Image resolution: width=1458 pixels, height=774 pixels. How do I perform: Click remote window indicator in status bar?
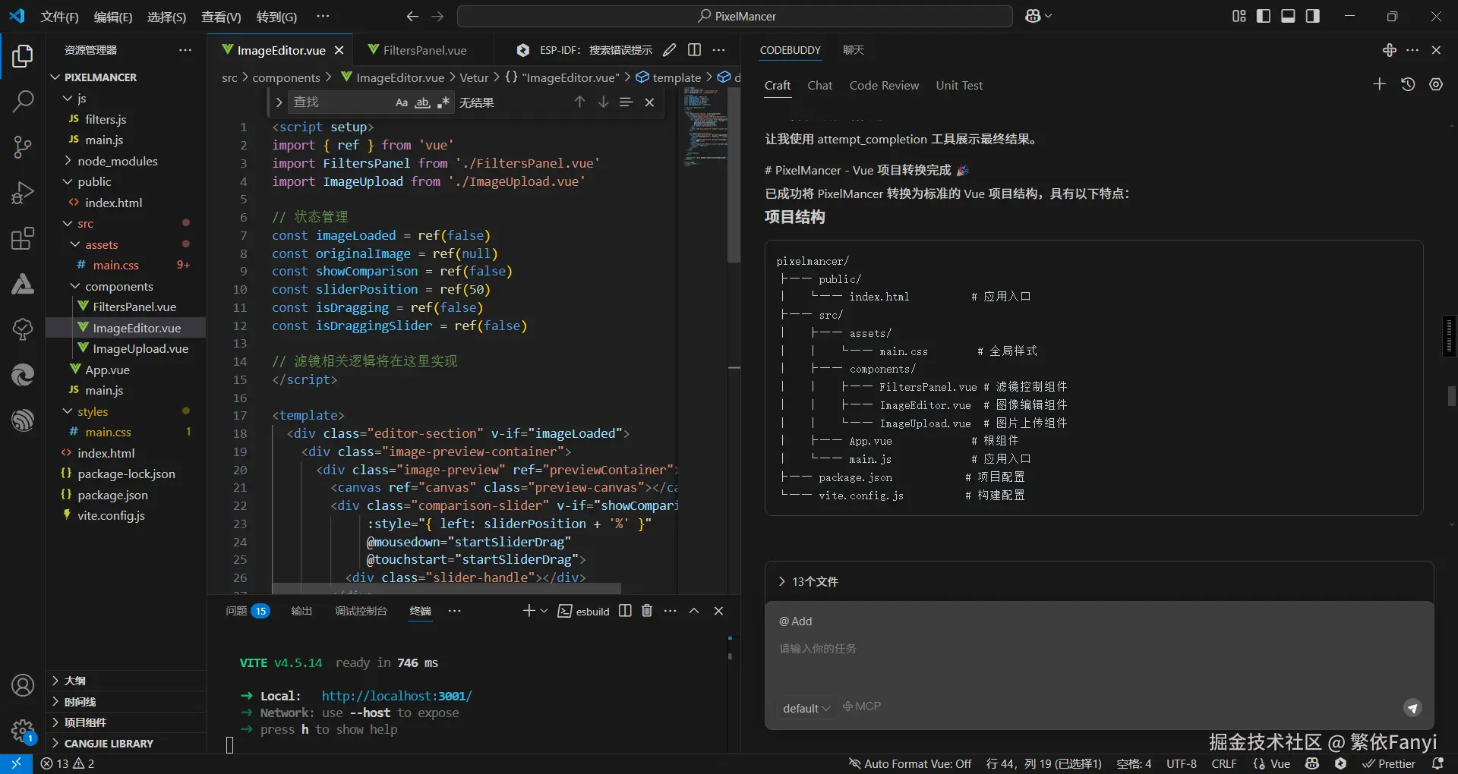click(16, 763)
